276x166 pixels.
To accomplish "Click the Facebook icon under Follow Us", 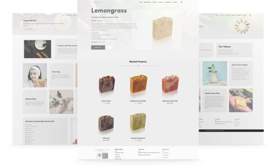I will click(x=162, y=153).
